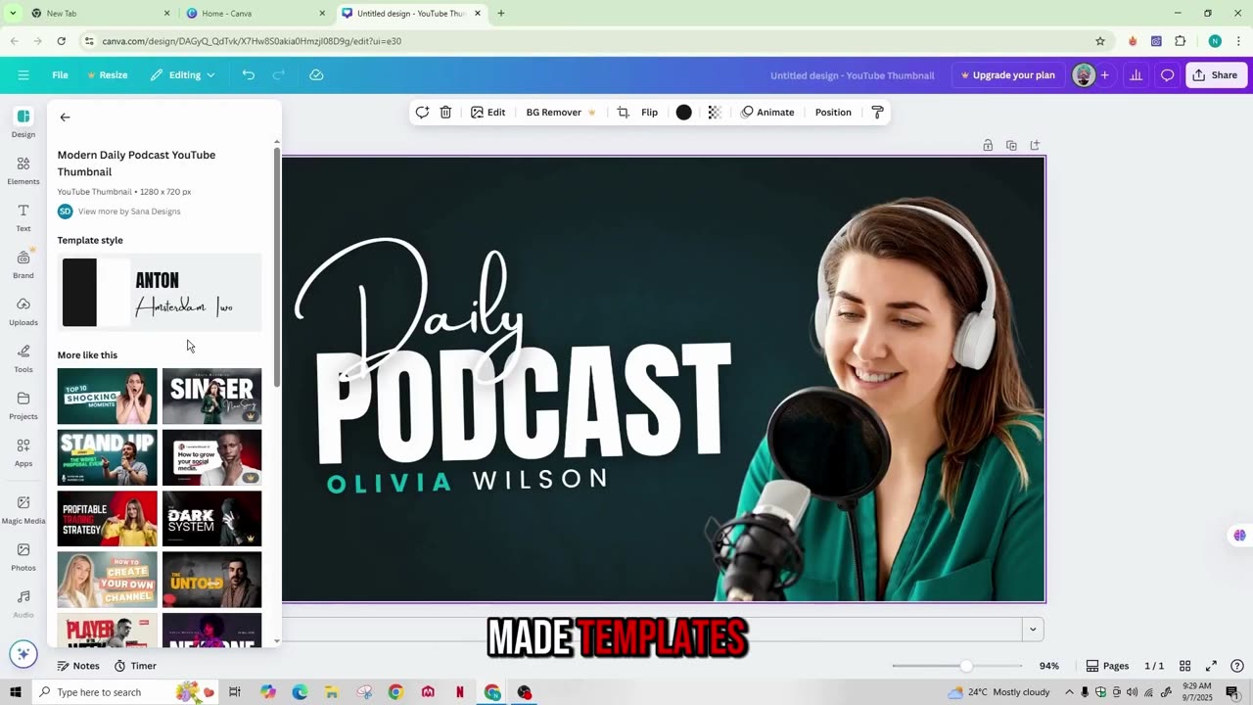Expand the Editing mode dropdown

(184, 75)
